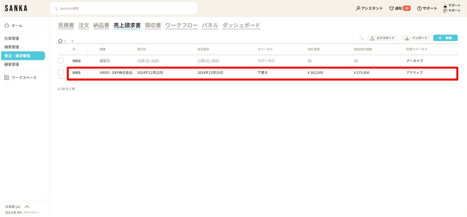
Task: Click the Sankaを検索 search field
Action: pyautogui.click(x=124, y=8)
